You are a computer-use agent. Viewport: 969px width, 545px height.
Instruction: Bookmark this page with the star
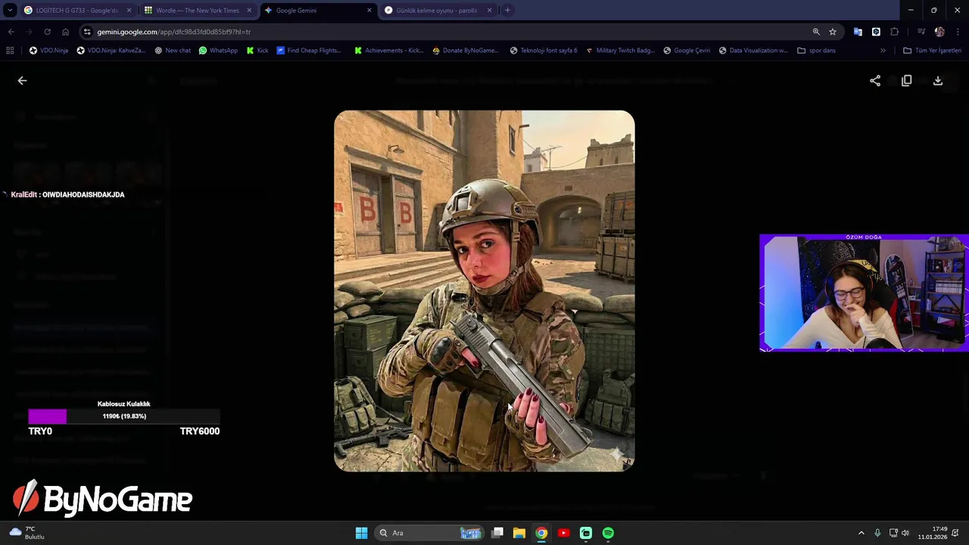coord(833,32)
